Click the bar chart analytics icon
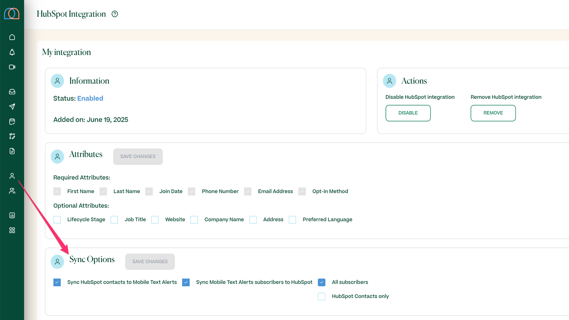569x320 pixels. 12,215
